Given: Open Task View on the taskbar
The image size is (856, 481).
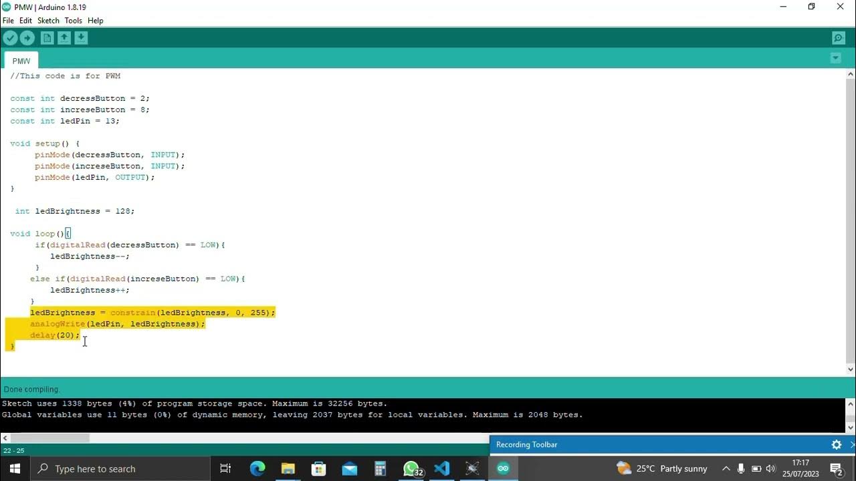Looking at the screenshot, I should coord(225,468).
